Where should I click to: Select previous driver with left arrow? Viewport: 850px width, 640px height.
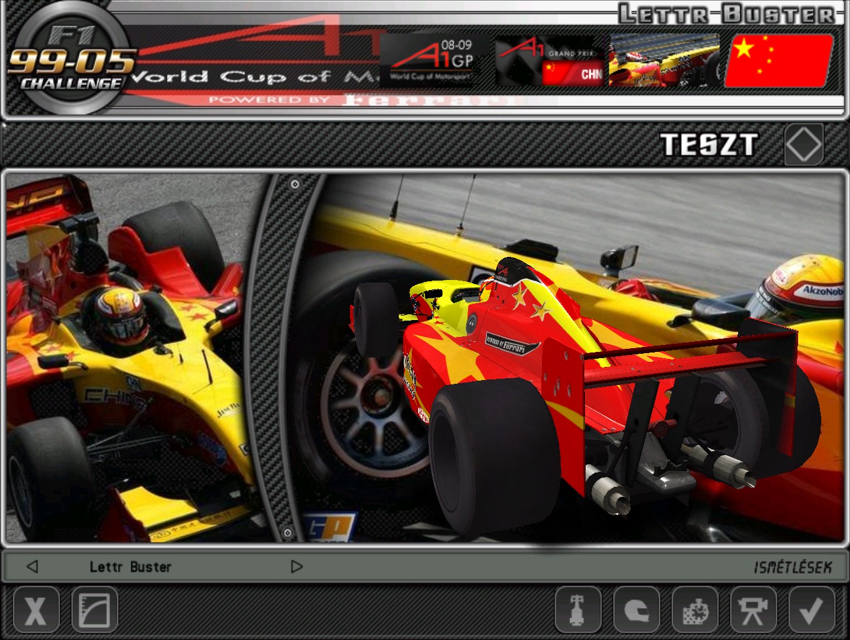point(32,566)
